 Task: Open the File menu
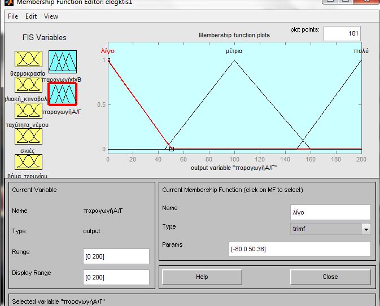(x=13, y=16)
